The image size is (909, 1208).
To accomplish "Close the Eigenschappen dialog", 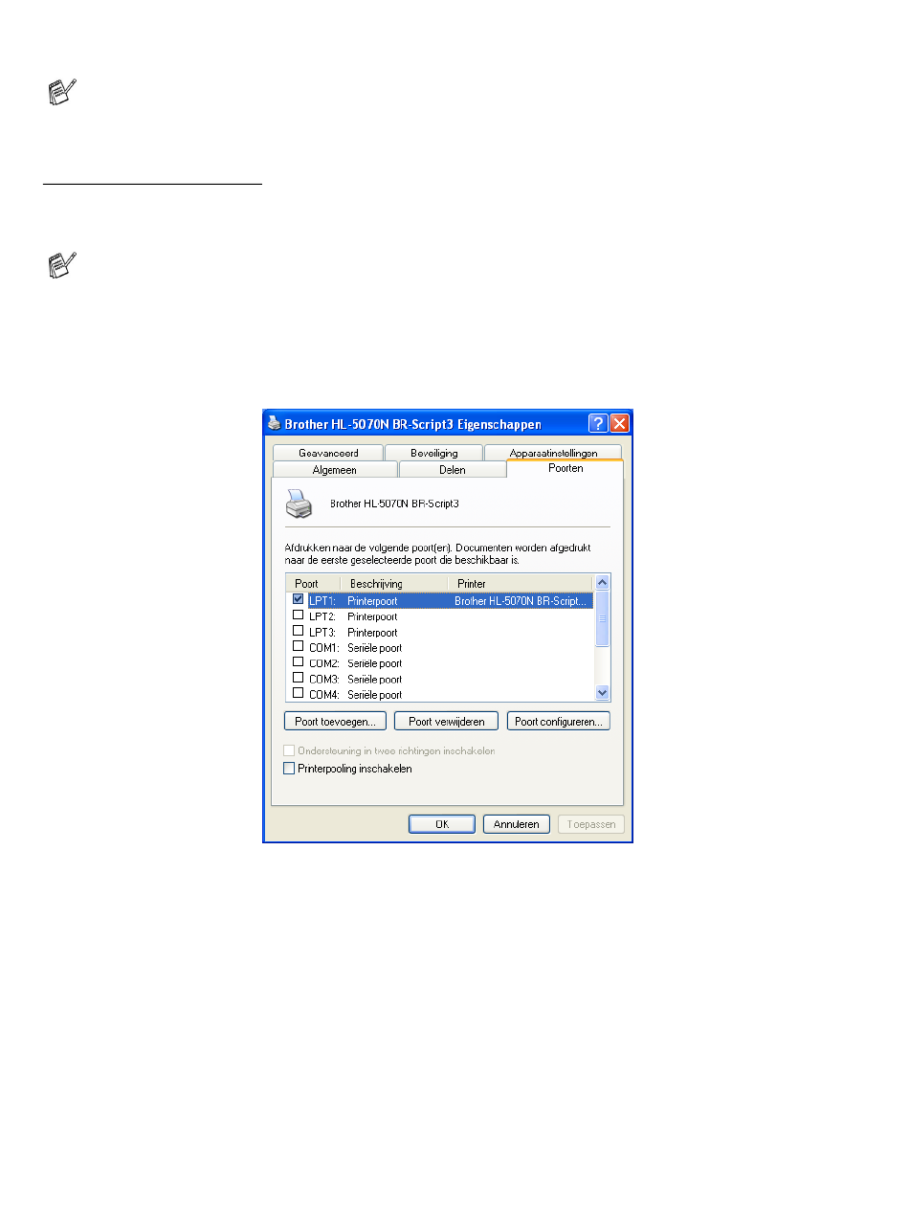I will pyautogui.click(x=619, y=423).
